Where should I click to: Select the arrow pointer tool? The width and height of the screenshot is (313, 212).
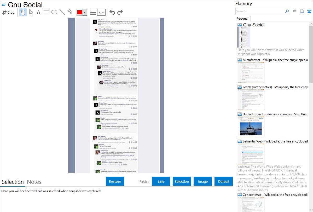click(x=31, y=12)
